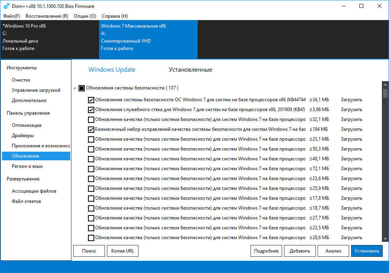
Task: Click Загрузить link for the ≤34,1 МБ update
Action: pyautogui.click(x=351, y=100)
